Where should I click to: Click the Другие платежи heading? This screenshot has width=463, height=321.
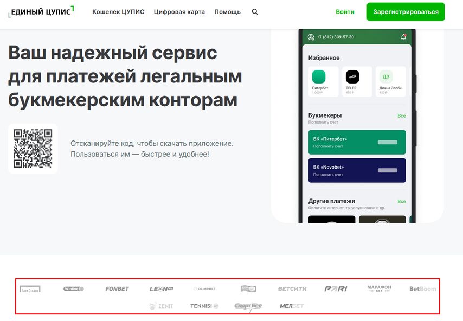coord(332,201)
